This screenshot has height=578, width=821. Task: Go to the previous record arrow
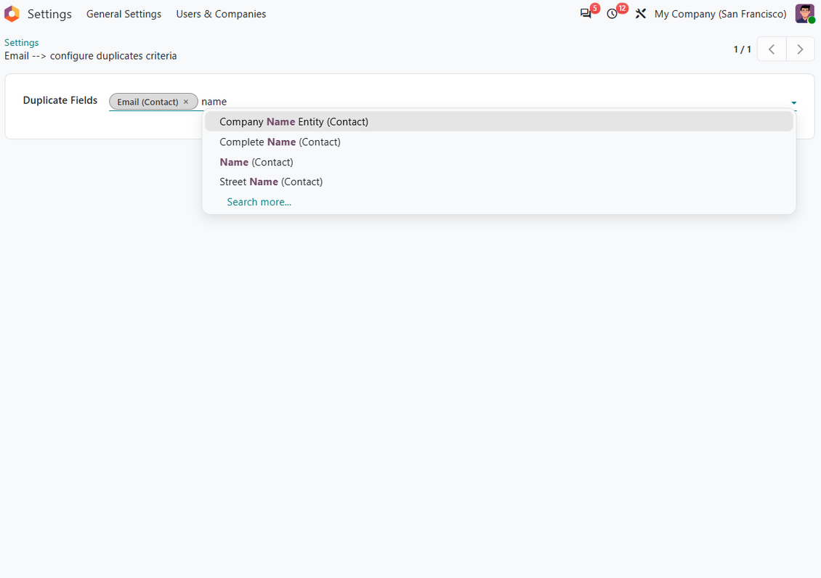(772, 49)
